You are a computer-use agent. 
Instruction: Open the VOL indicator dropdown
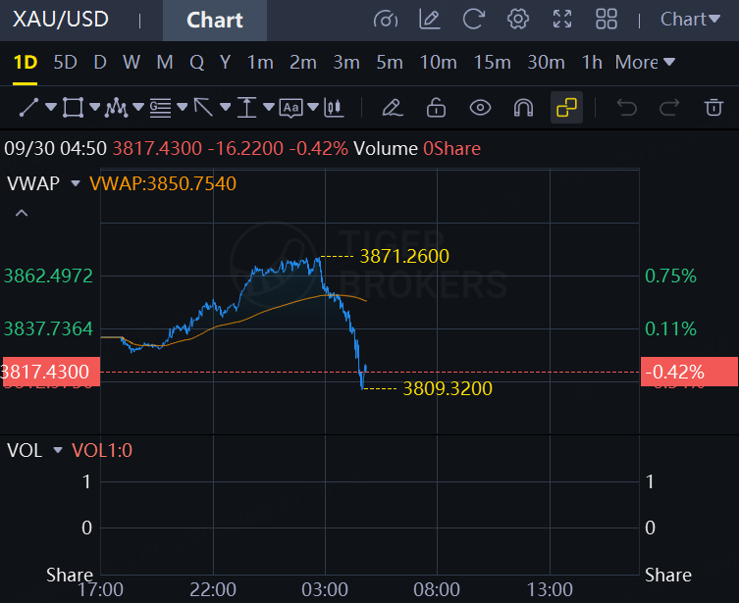click(58, 450)
